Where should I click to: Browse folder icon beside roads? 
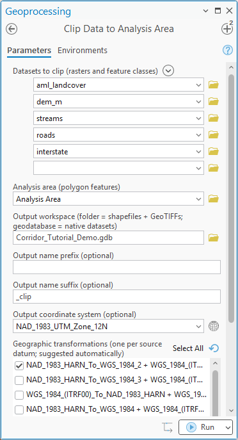coord(214,135)
